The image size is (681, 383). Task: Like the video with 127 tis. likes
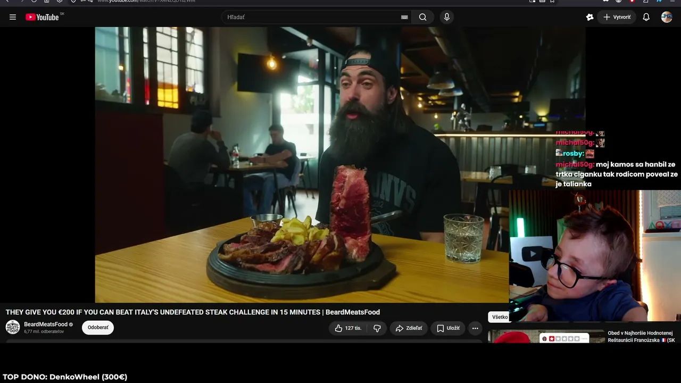[348, 328]
